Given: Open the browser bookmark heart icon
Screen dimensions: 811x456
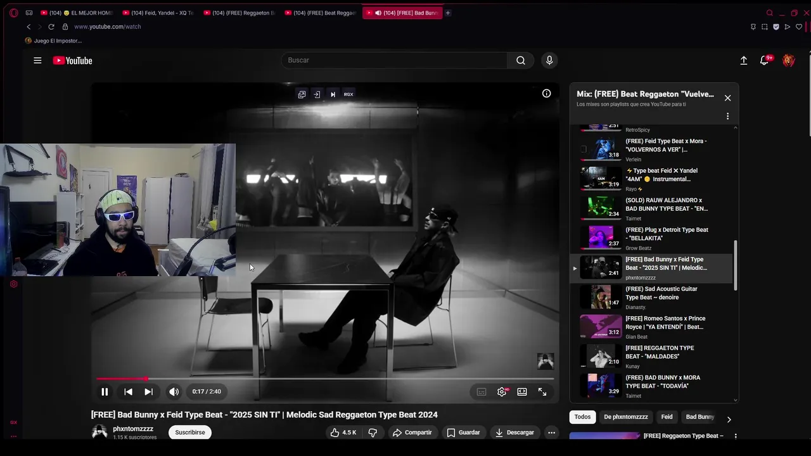Looking at the screenshot, I should tap(799, 27).
